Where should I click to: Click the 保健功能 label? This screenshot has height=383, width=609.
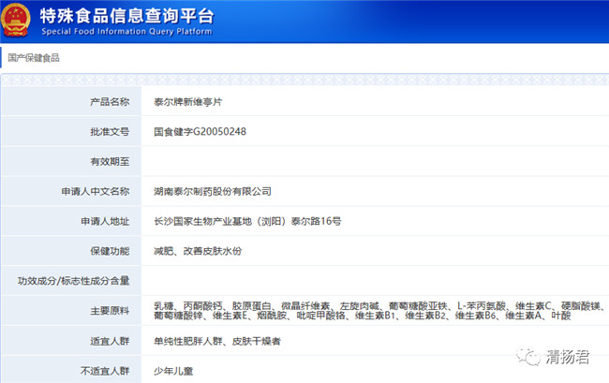tap(110, 251)
